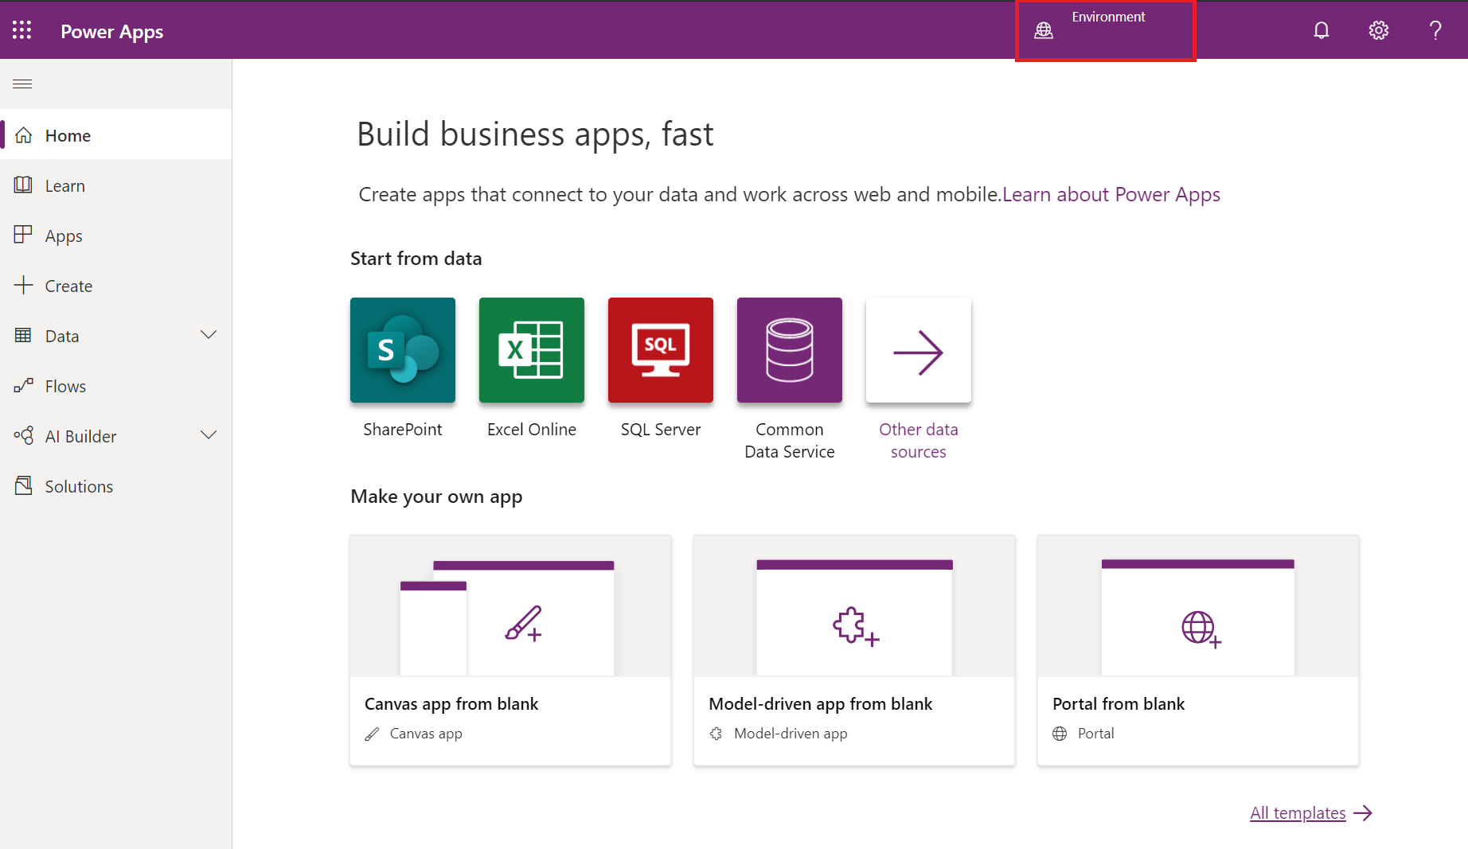The width and height of the screenshot is (1468, 849).
Task: Follow Learn about Power Apps link
Action: pyautogui.click(x=1111, y=195)
